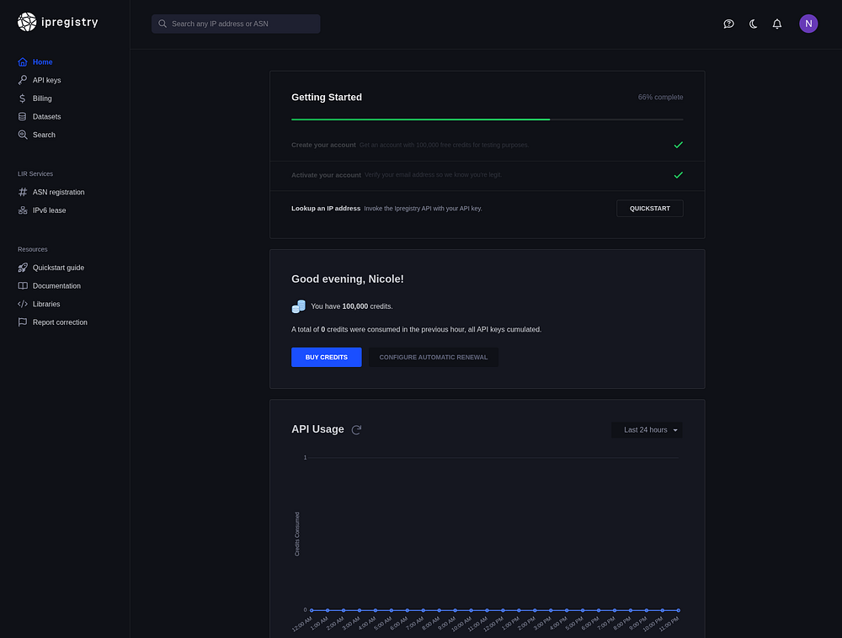Click the ASN registration hash icon
Screen dimensions: 842x638
[23, 192]
